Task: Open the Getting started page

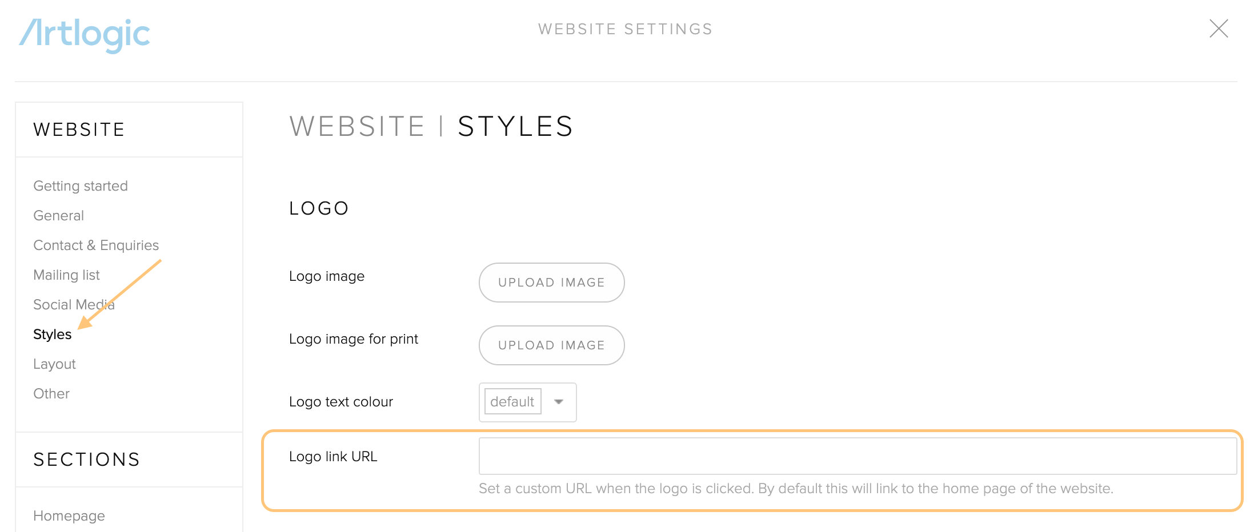Action: pos(81,186)
